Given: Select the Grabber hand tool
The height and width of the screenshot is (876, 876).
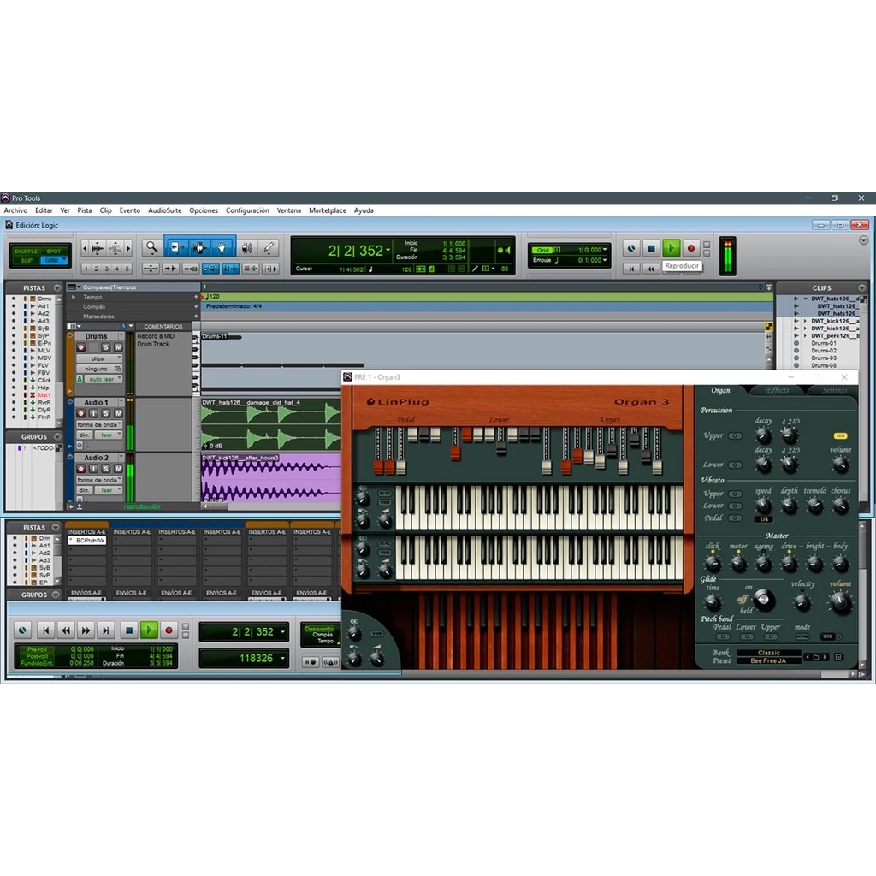Looking at the screenshot, I should pos(222,247).
